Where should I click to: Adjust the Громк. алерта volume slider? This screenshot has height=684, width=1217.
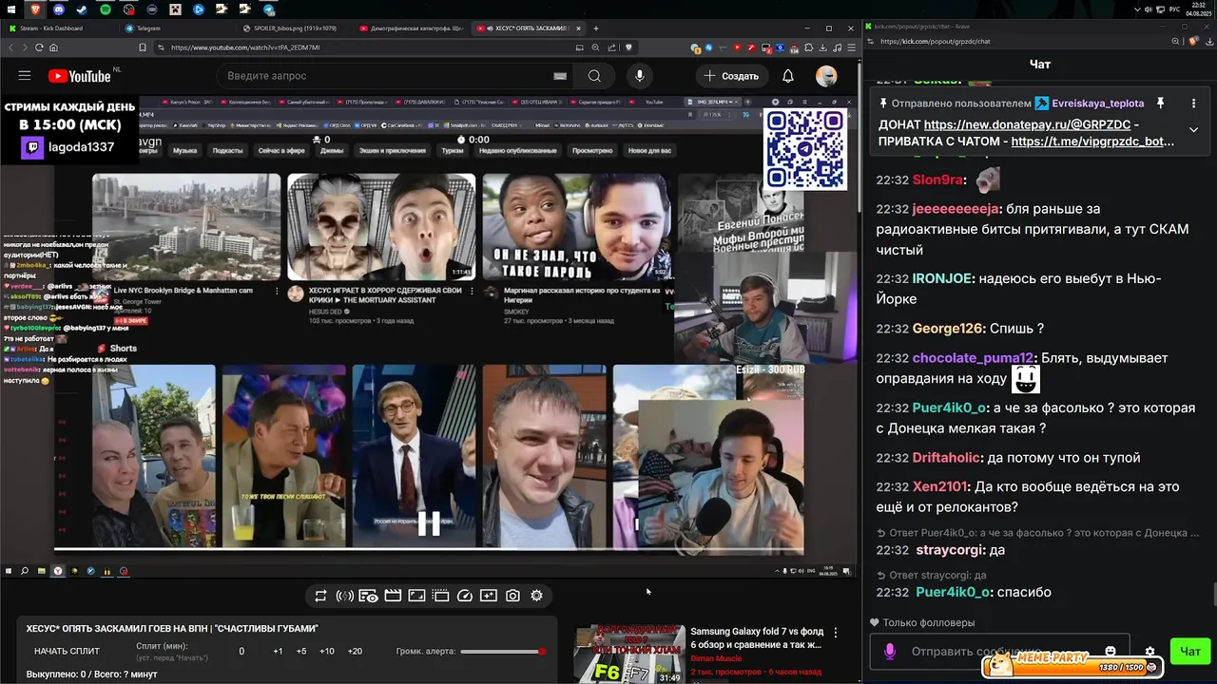502,652
